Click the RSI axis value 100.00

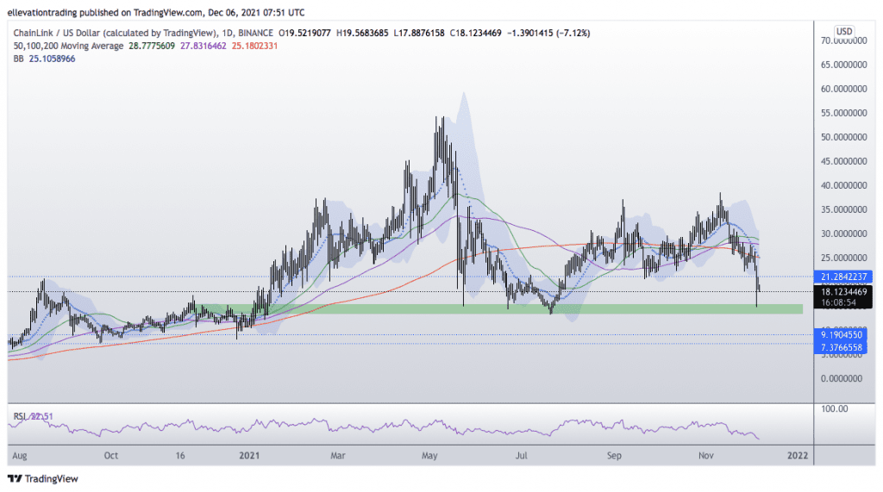click(x=835, y=408)
